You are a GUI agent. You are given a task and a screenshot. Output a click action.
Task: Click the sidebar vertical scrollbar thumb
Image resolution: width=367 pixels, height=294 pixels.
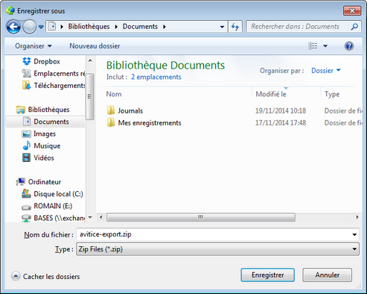90,96
